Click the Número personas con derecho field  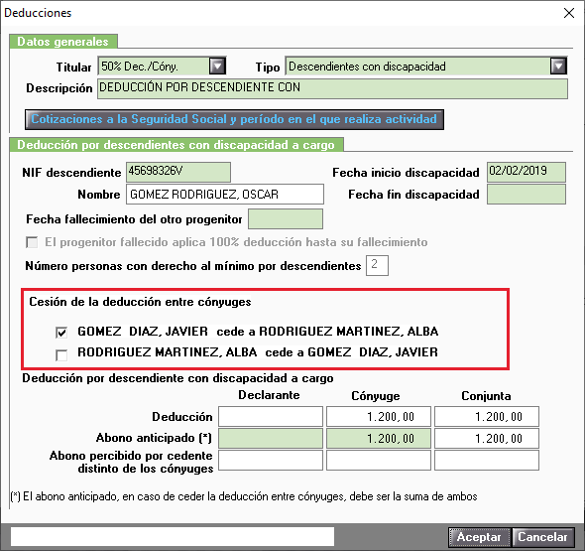coord(377,266)
